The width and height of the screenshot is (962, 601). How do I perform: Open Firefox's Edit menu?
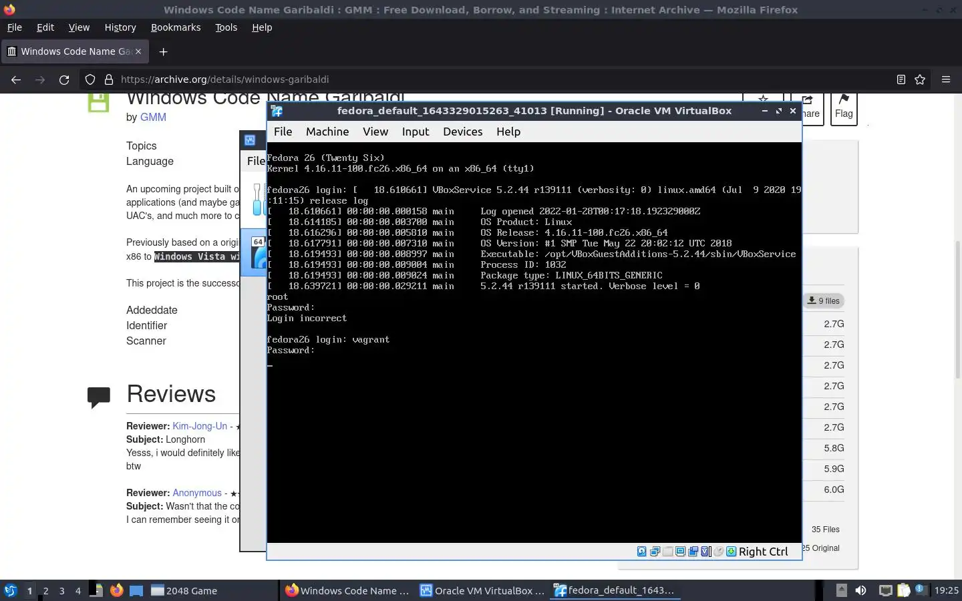pos(45,27)
